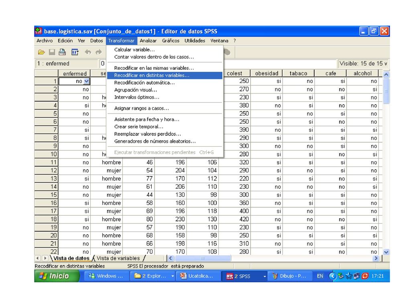Select row header 11
411x308 pixels.
[47, 162]
